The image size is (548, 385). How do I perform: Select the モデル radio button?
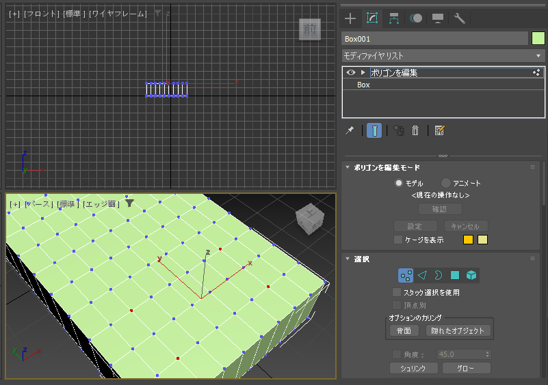coord(398,183)
